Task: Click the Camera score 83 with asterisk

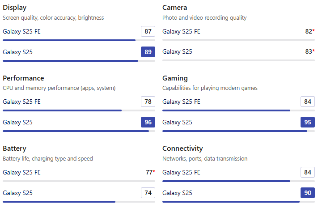Action: click(x=310, y=51)
